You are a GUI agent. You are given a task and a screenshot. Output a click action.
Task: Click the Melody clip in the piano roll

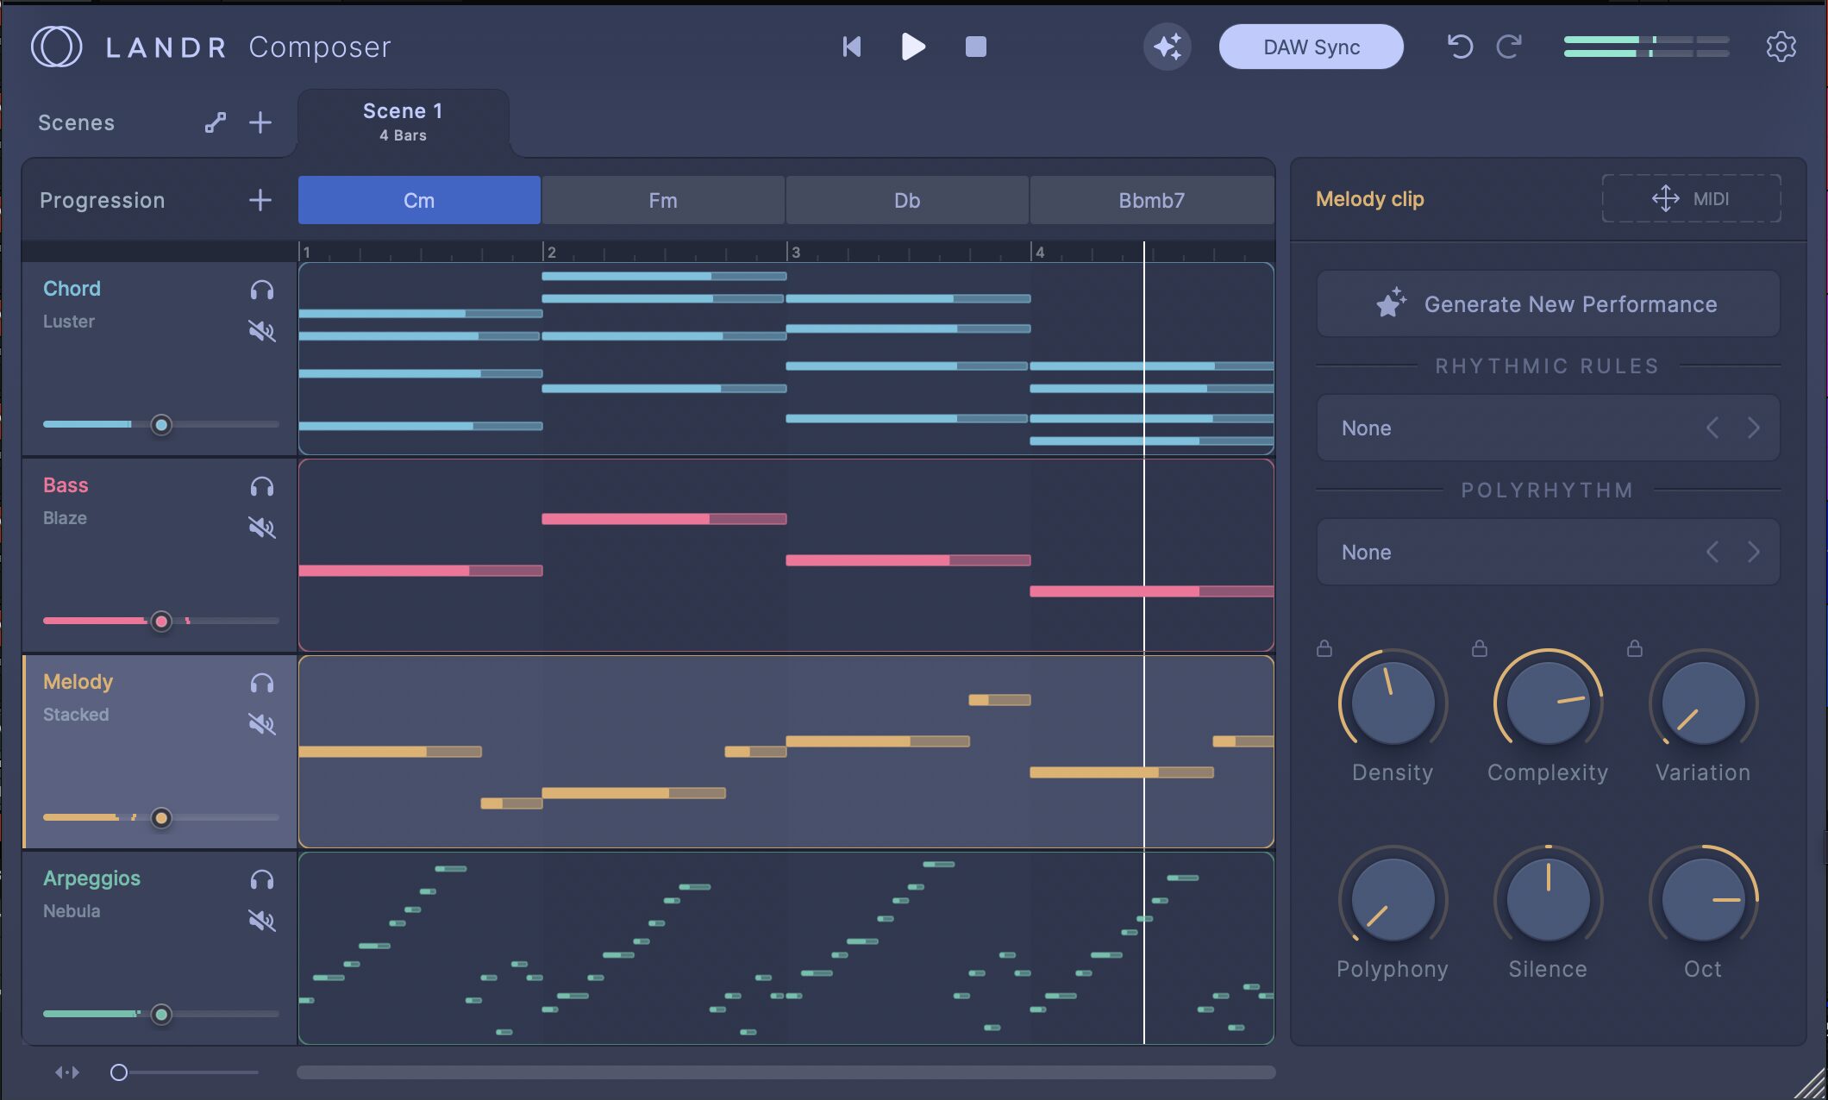[x=786, y=752]
